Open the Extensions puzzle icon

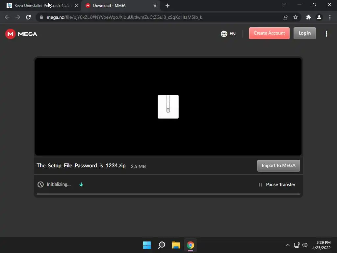(x=309, y=17)
